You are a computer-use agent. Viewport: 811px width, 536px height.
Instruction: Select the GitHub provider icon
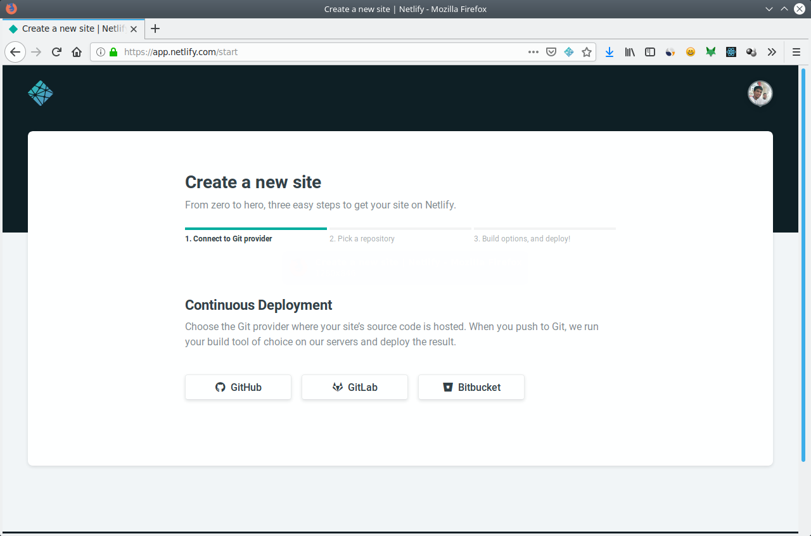[220, 386]
